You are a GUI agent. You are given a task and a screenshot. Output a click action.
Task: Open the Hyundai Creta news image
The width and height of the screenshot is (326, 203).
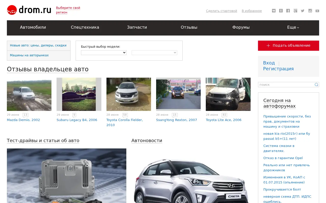(191, 176)
